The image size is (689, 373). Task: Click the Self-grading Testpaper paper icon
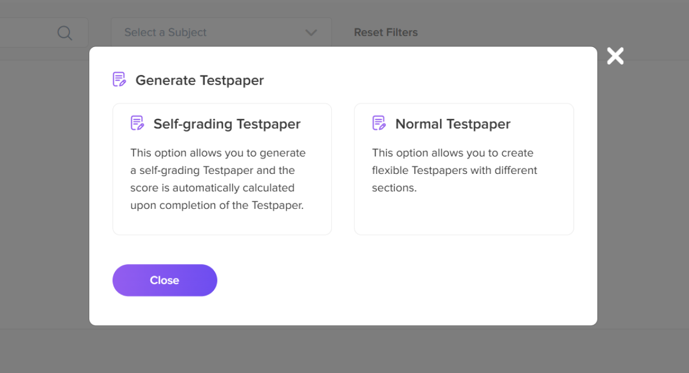(137, 124)
